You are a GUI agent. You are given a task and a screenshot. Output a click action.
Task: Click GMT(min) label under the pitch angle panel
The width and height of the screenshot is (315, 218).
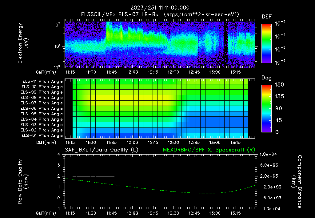pos(46,143)
